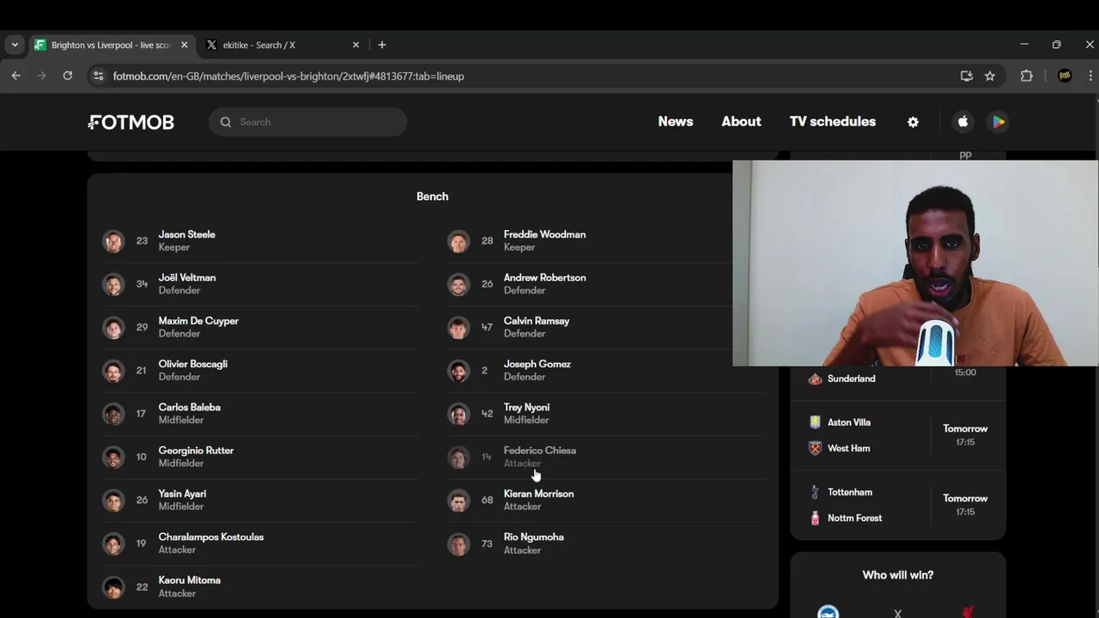Click Carlos Baleba's player photo

tap(113, 414)
